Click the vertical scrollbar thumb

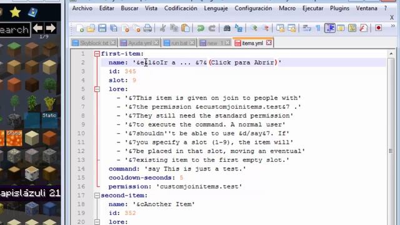391,151
